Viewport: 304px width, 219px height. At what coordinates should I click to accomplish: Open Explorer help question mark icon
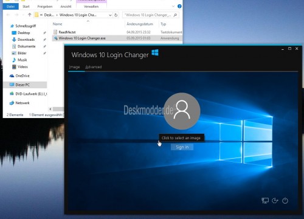(x=179, y=6)
